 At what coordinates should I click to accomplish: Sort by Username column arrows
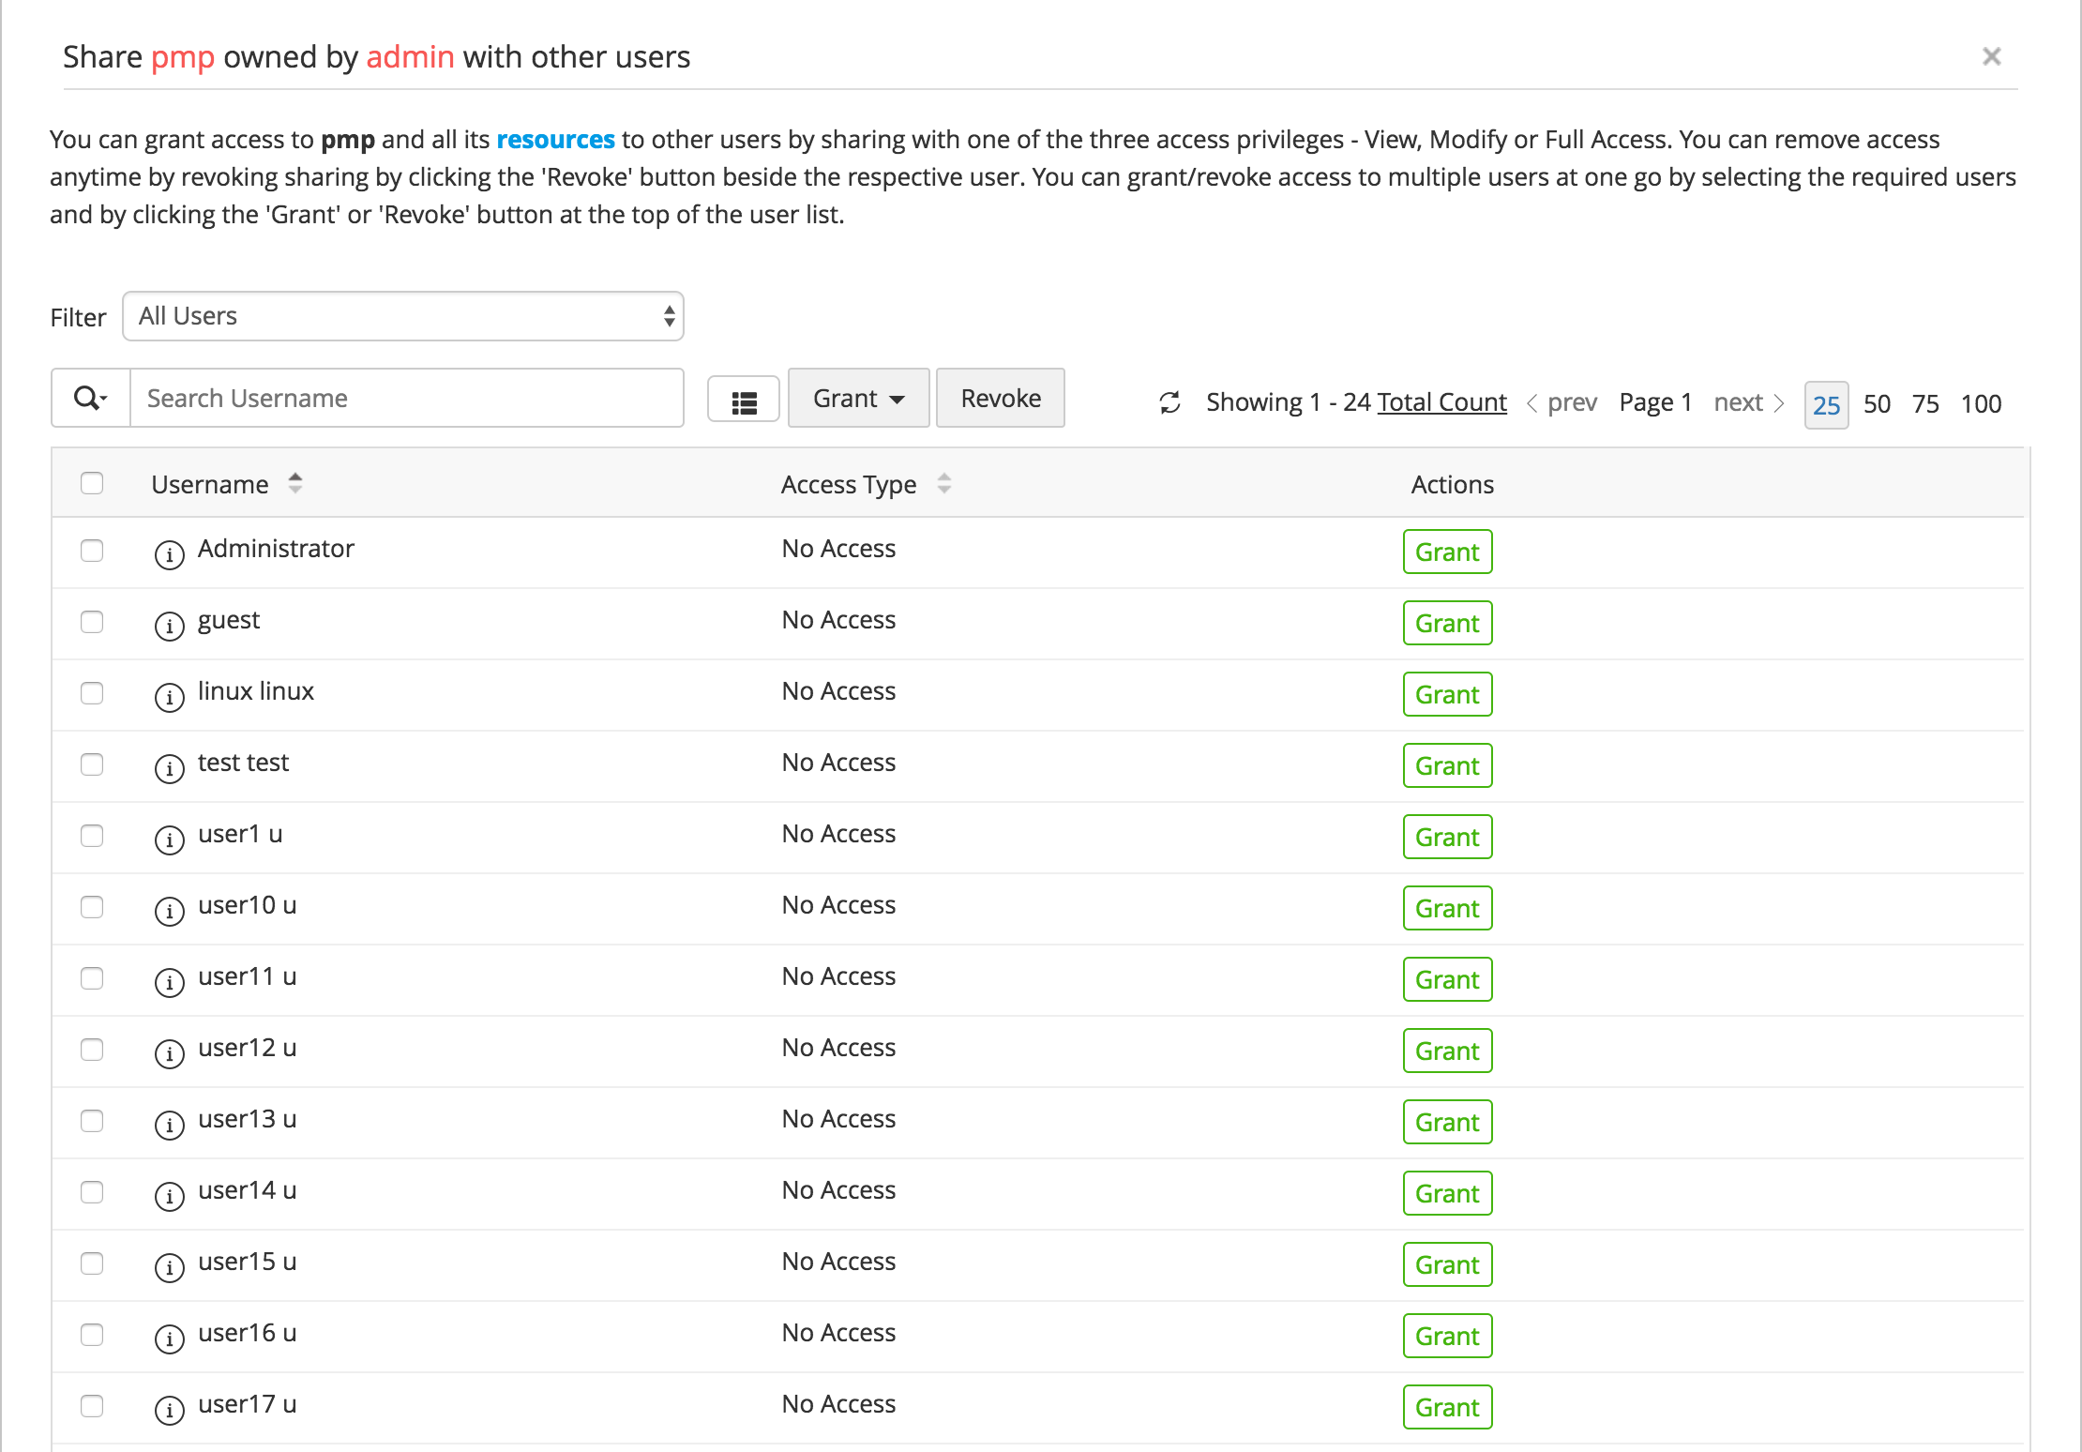click(x=294, y=484)
